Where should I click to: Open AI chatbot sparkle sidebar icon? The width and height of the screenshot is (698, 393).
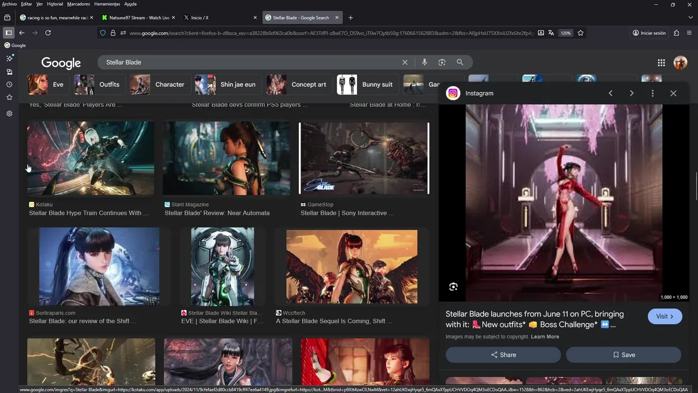(x=9, y=58)
